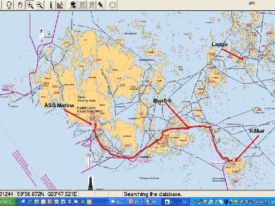This screenshot has width=275, height=206.
Task: Click the latitude 59°58.872N status field
Action: click(31, 194)
